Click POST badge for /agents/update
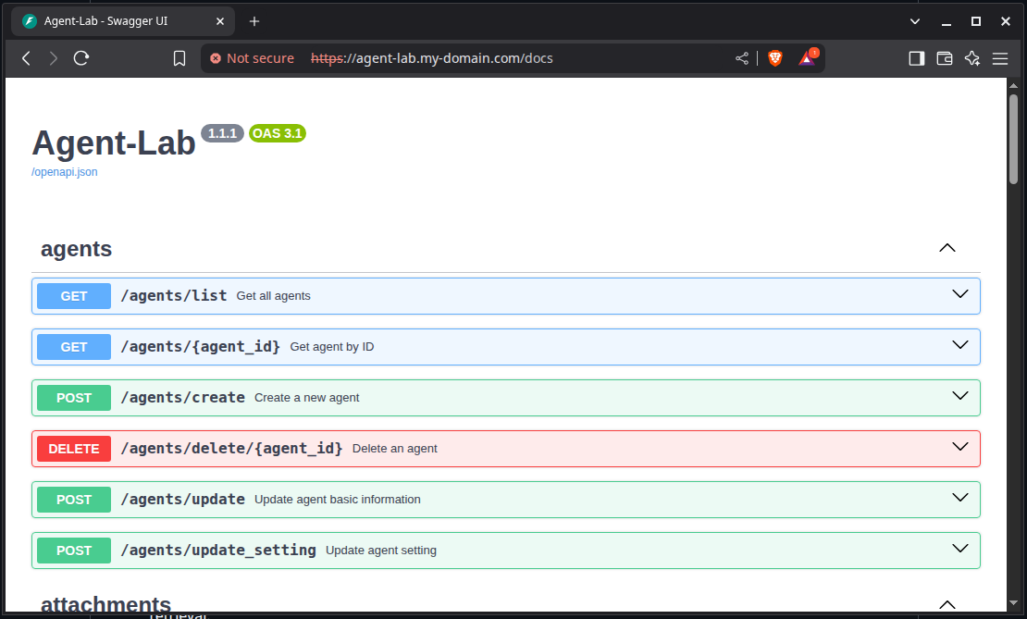Image resolution: width=1027 pixels, height=619 pixels. coord(74,500)
